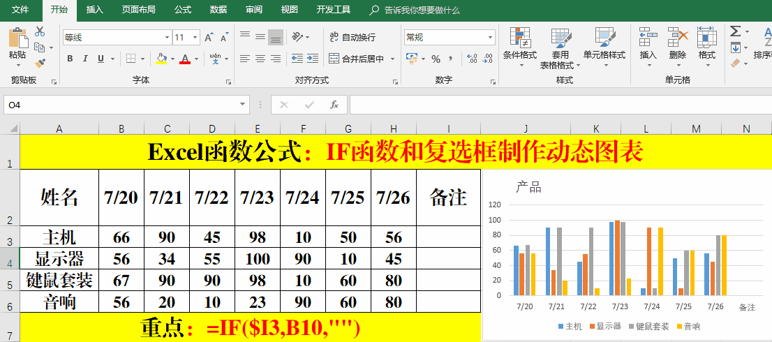Click the AutoSum sigma icon

tap(735, 31)
